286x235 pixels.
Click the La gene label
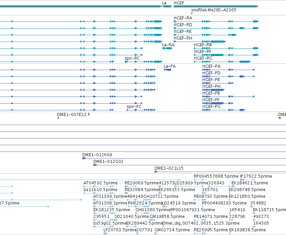(x=164, y=3)
